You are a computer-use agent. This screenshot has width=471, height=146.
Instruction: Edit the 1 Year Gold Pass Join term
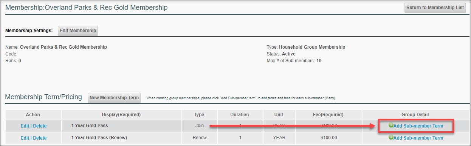(25, 126)
